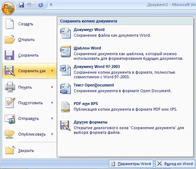Choose the Документ Word heading
Screen dimensions: 196x169
pos(89,30)
